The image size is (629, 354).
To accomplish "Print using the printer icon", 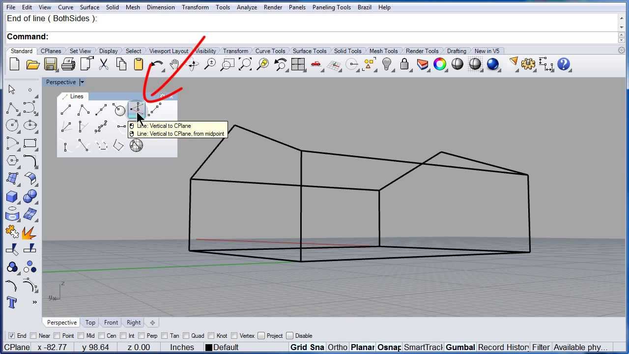I will click(68, 64).
